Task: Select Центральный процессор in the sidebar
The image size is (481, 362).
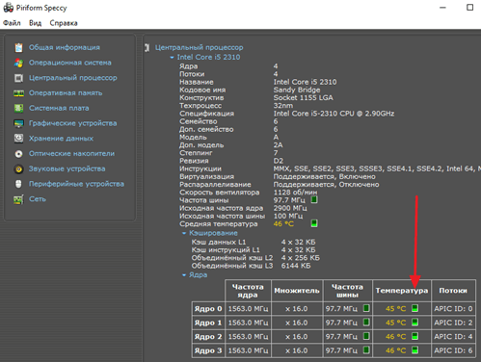Action: (73, 78)
